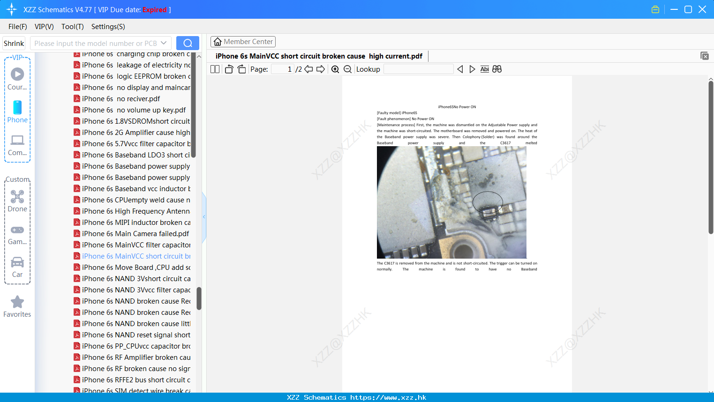Open VIP(V) menu

(x=44, y=27)
